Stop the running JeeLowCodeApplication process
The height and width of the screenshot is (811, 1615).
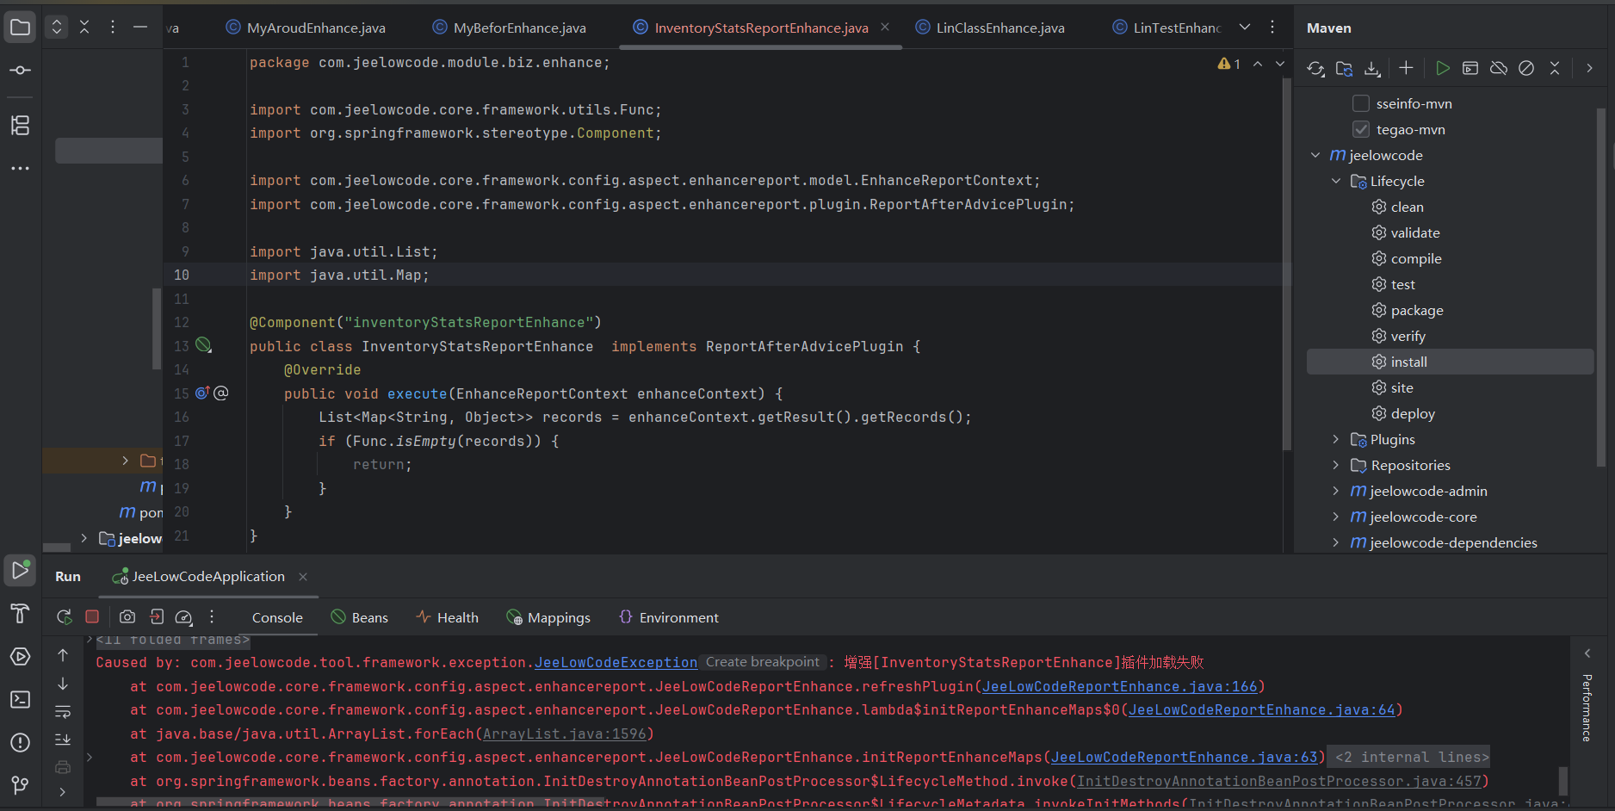tap(92, 616)
